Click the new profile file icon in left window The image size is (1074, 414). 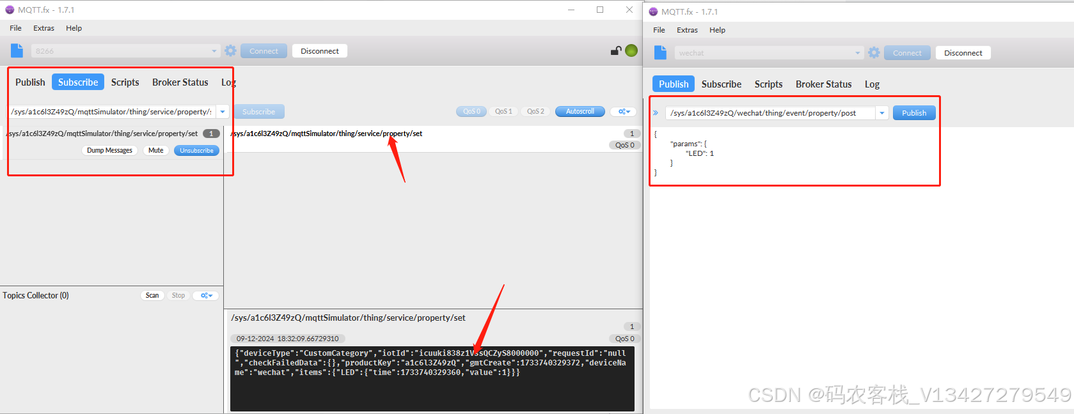tap(17, 51)
